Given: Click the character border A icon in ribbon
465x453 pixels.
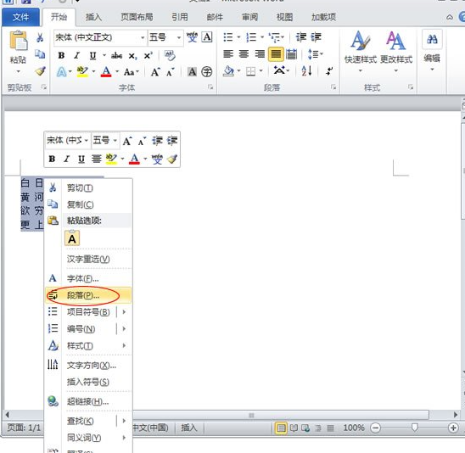Looking at the screenshot, I should point(207,37).
